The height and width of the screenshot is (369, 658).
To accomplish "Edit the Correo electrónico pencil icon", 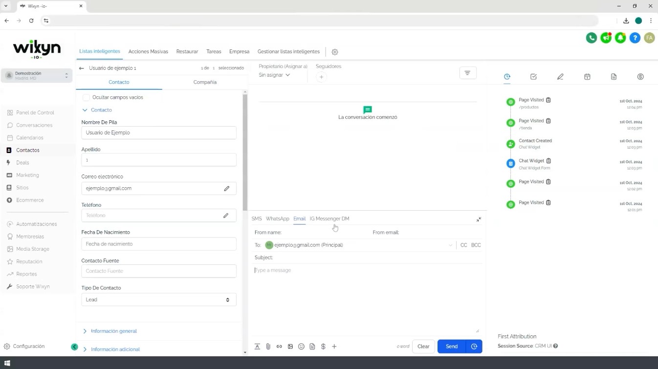I will [227, 188].
